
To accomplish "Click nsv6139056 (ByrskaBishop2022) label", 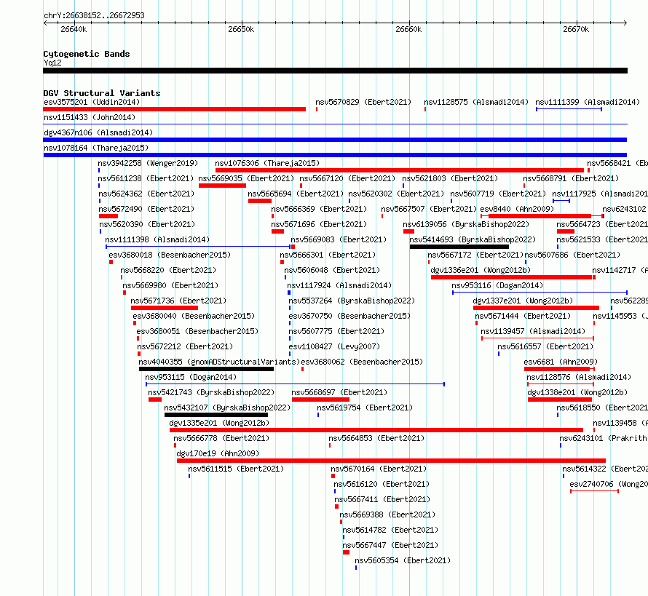I will tap(466, 224).
